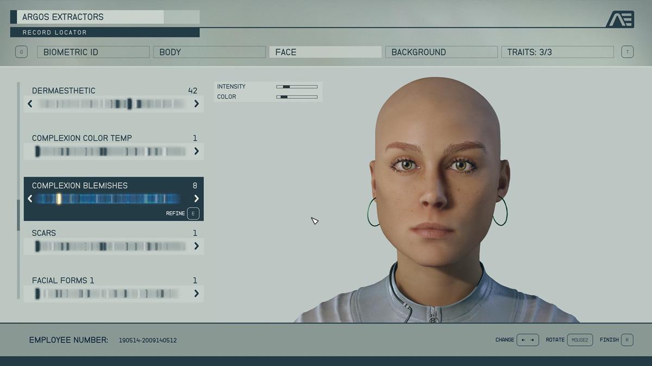Click the Argos Extractors AE logo
The width and height of the screenshot is (652, 366).
[624, 19]
